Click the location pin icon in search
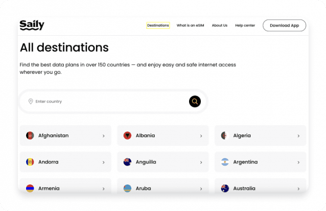The image size is (326, 211). click(x=31, y=101)
